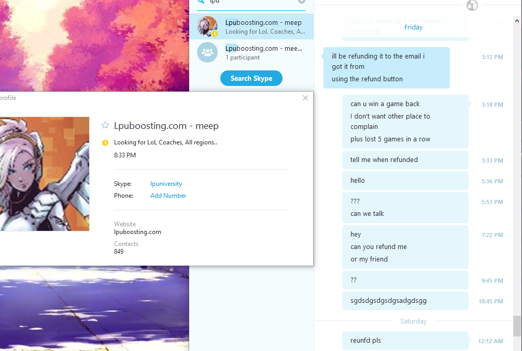Click the 'tell me when refunded' message bubble
The image size is (522, 351).
click(405, 160)
